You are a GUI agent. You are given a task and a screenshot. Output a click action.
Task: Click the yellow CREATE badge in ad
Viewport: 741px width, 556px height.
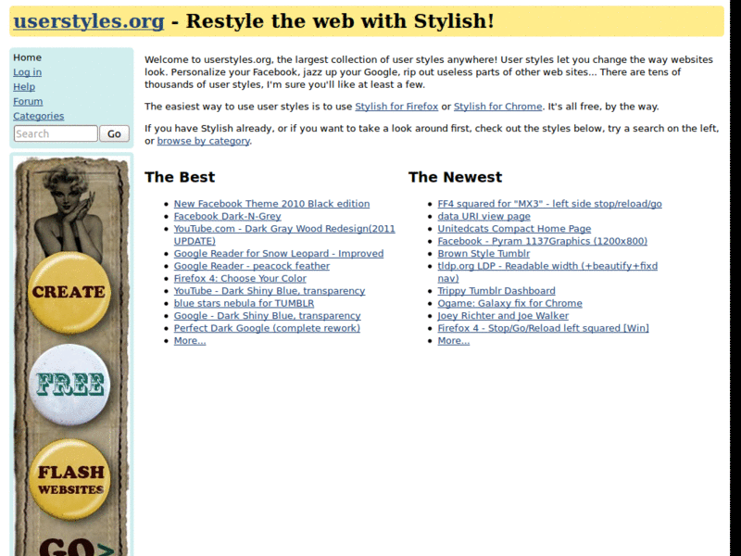point(69,292)
